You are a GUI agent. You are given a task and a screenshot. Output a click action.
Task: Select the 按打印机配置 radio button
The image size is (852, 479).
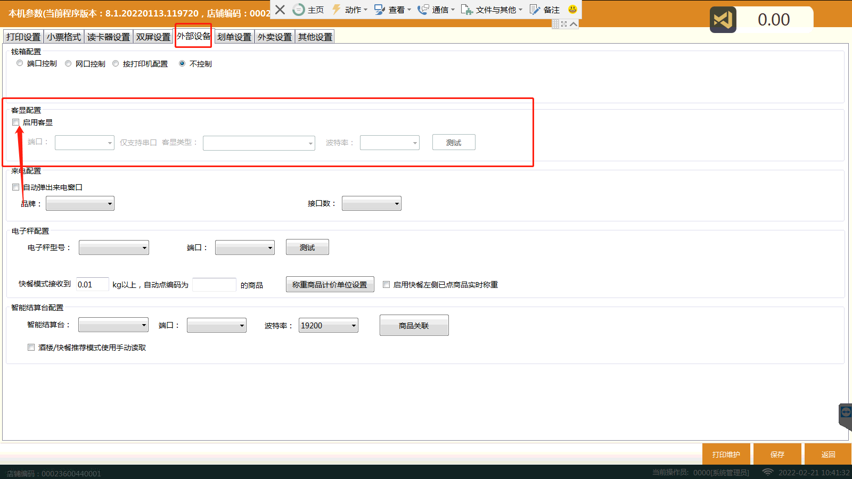(x=116, y=63)
